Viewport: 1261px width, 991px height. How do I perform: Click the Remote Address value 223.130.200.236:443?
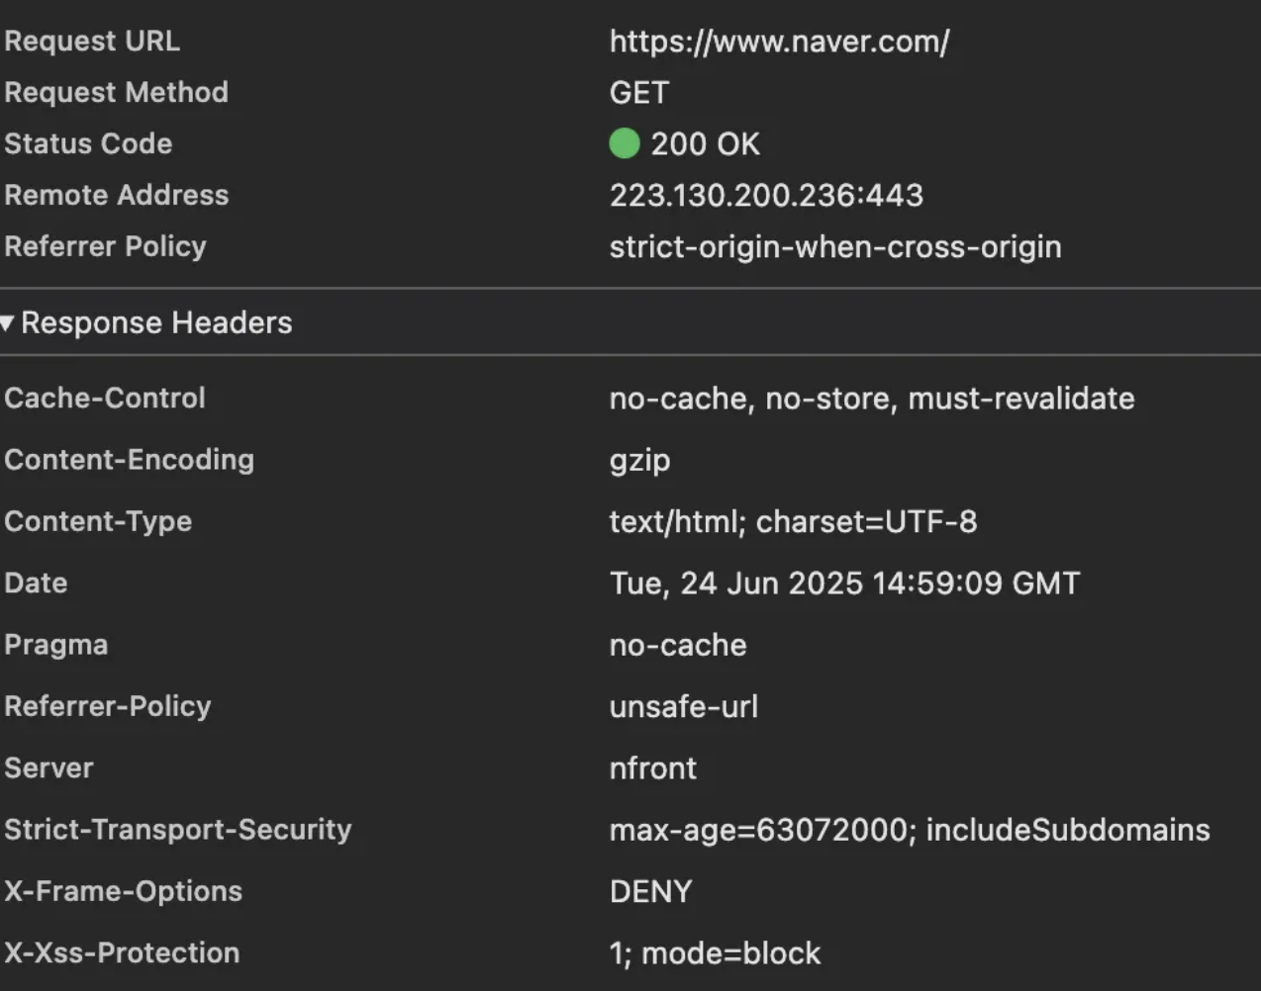(x=766, y=195)
